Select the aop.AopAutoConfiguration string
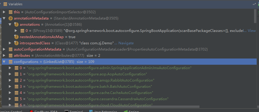This screenshot has width=259, height=112. point(87,74)
